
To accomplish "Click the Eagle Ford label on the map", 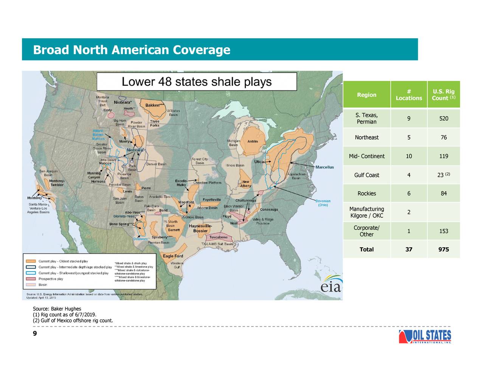I will tap(174, 256).
